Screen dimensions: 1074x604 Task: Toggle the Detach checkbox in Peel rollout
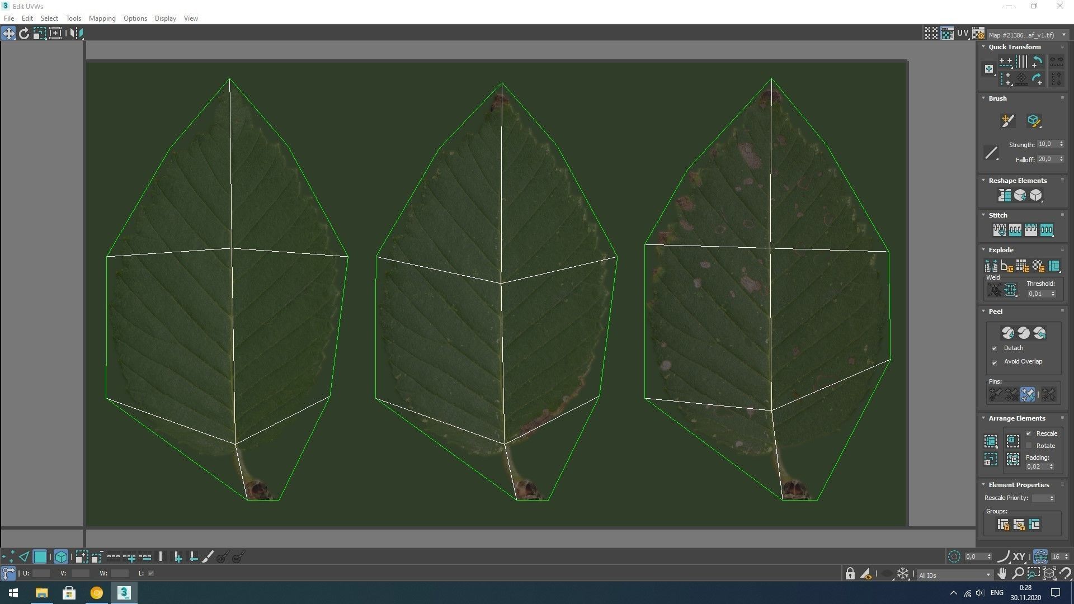(995, 348)
